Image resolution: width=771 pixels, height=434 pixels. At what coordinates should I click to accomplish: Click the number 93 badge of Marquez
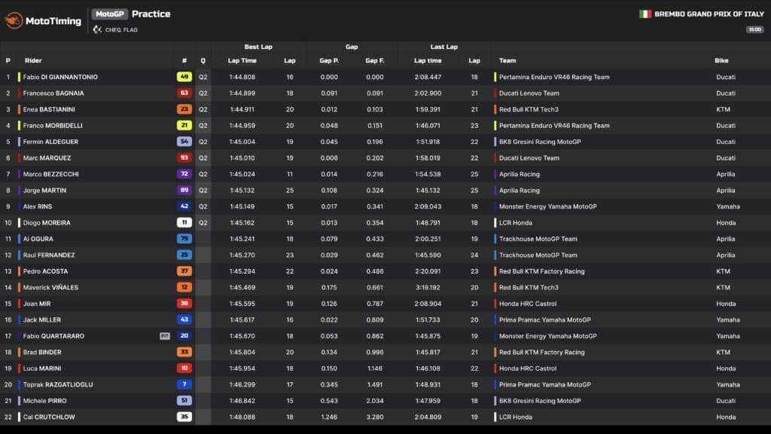click(184, 158)
